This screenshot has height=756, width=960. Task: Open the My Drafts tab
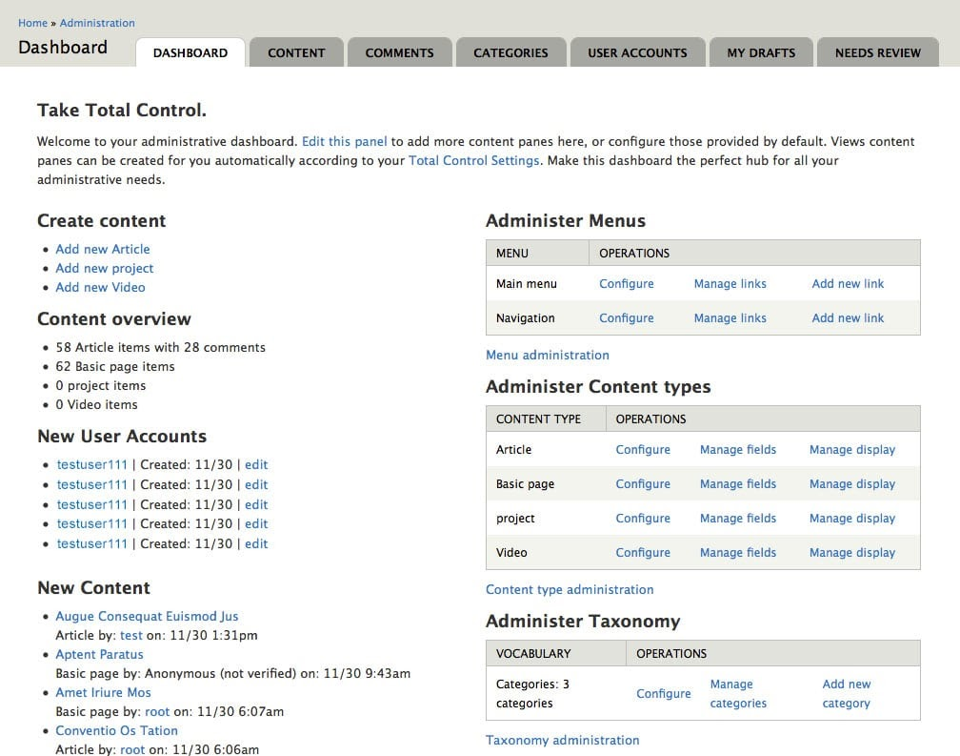[x=761, y=52]
